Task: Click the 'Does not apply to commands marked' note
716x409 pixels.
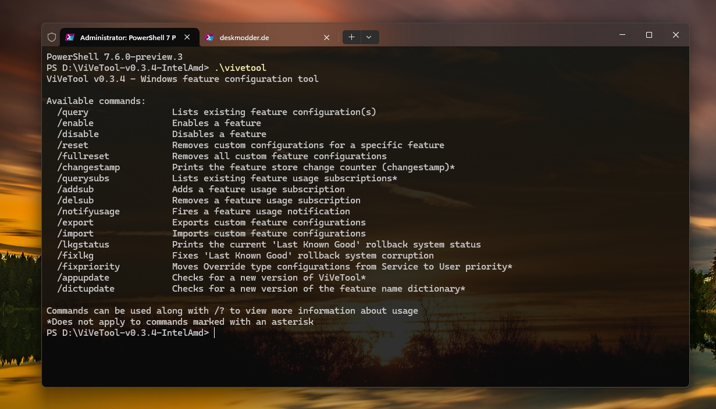Action: 180,322
